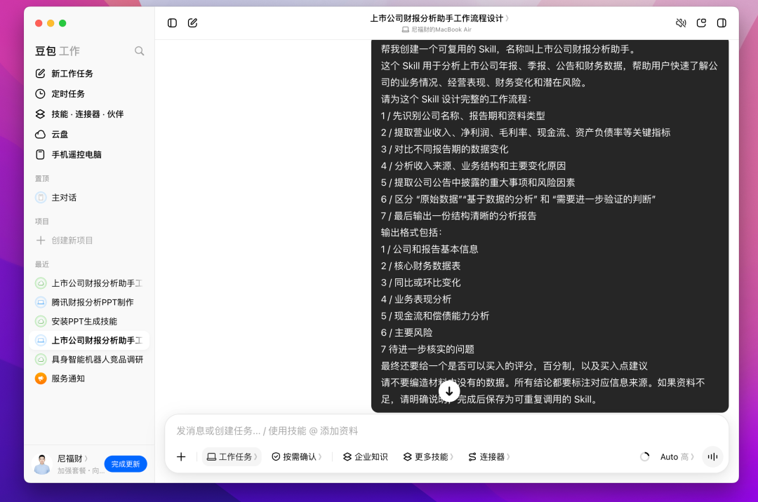Expand the 按需确认 dropdown

(x=297, y=456)
